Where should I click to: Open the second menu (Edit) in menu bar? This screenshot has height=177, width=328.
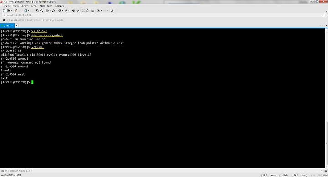point(15,6)
